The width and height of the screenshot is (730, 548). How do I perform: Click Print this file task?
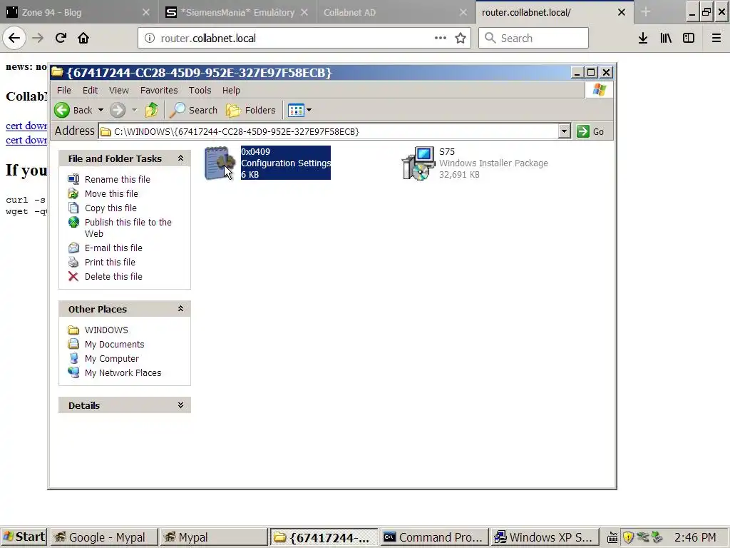click(110, 263)
